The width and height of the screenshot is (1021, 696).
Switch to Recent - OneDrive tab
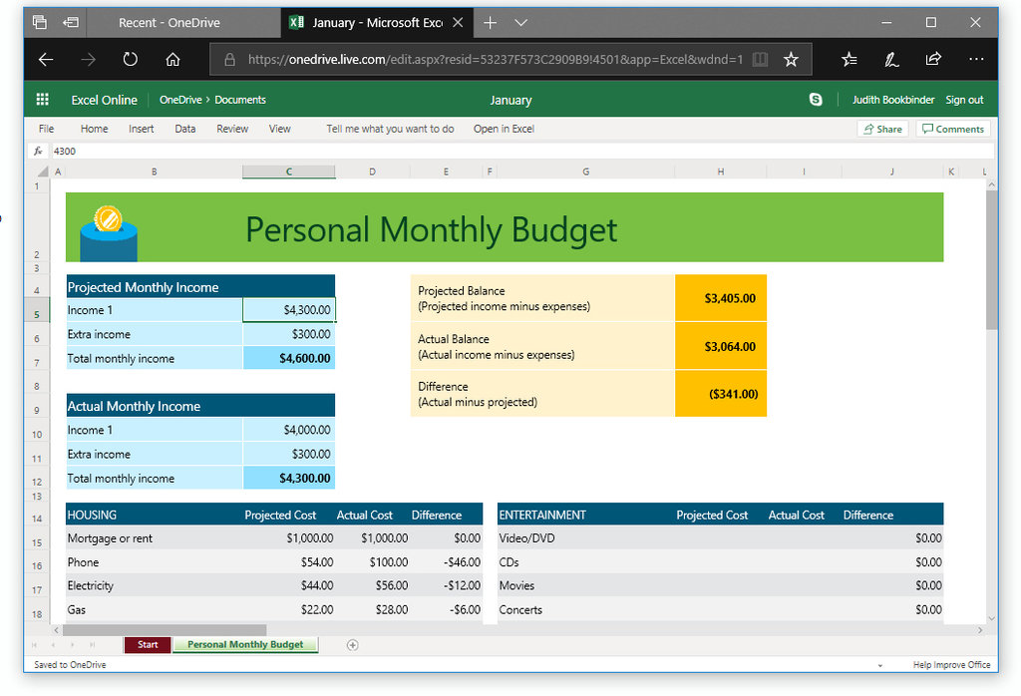pyautogui.click(x=170, y=23)
